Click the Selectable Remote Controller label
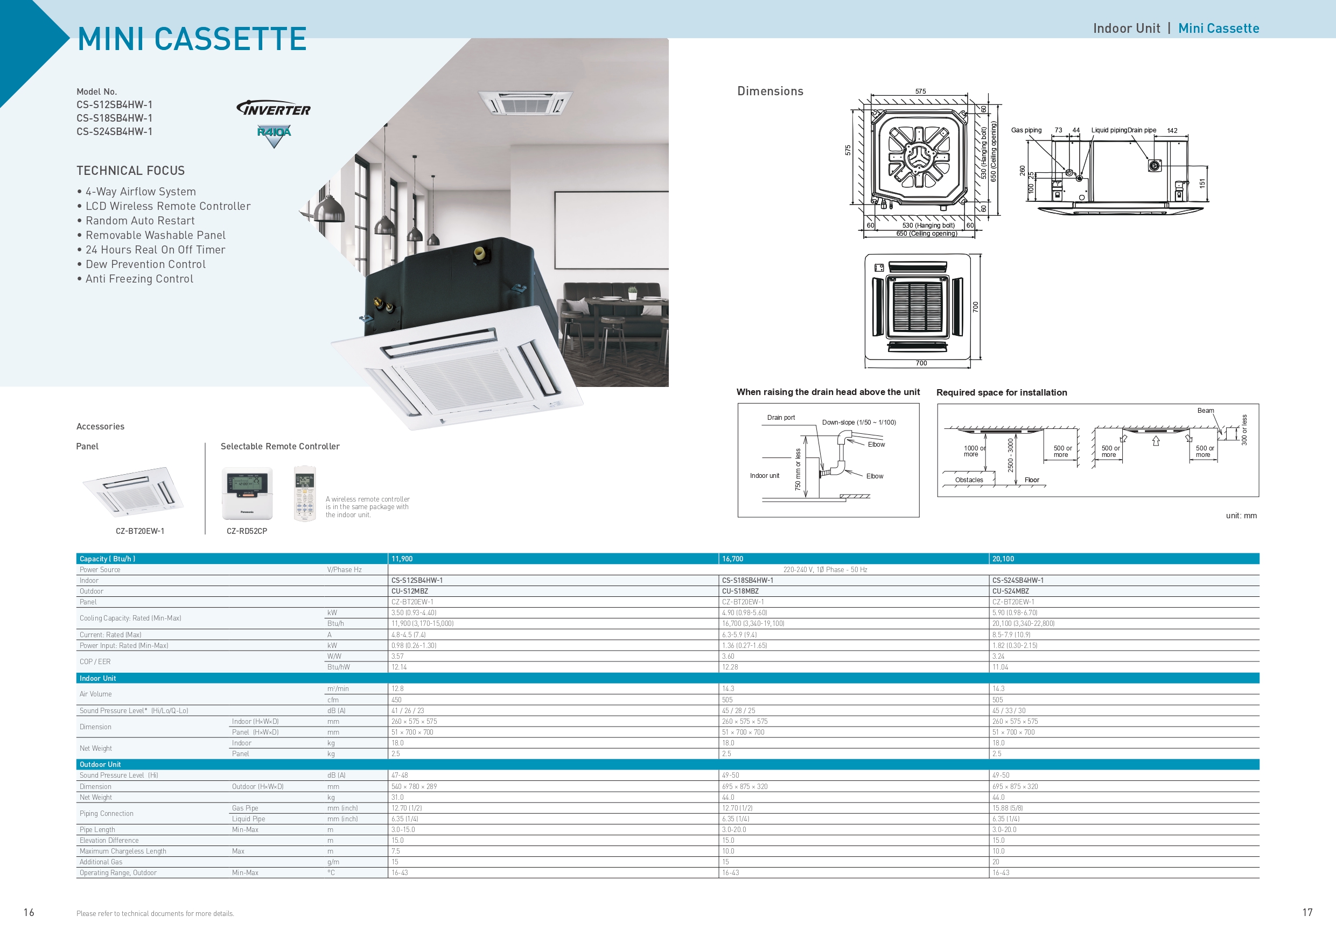Viewport: 1336px width, 944px height. click(280, 446)
